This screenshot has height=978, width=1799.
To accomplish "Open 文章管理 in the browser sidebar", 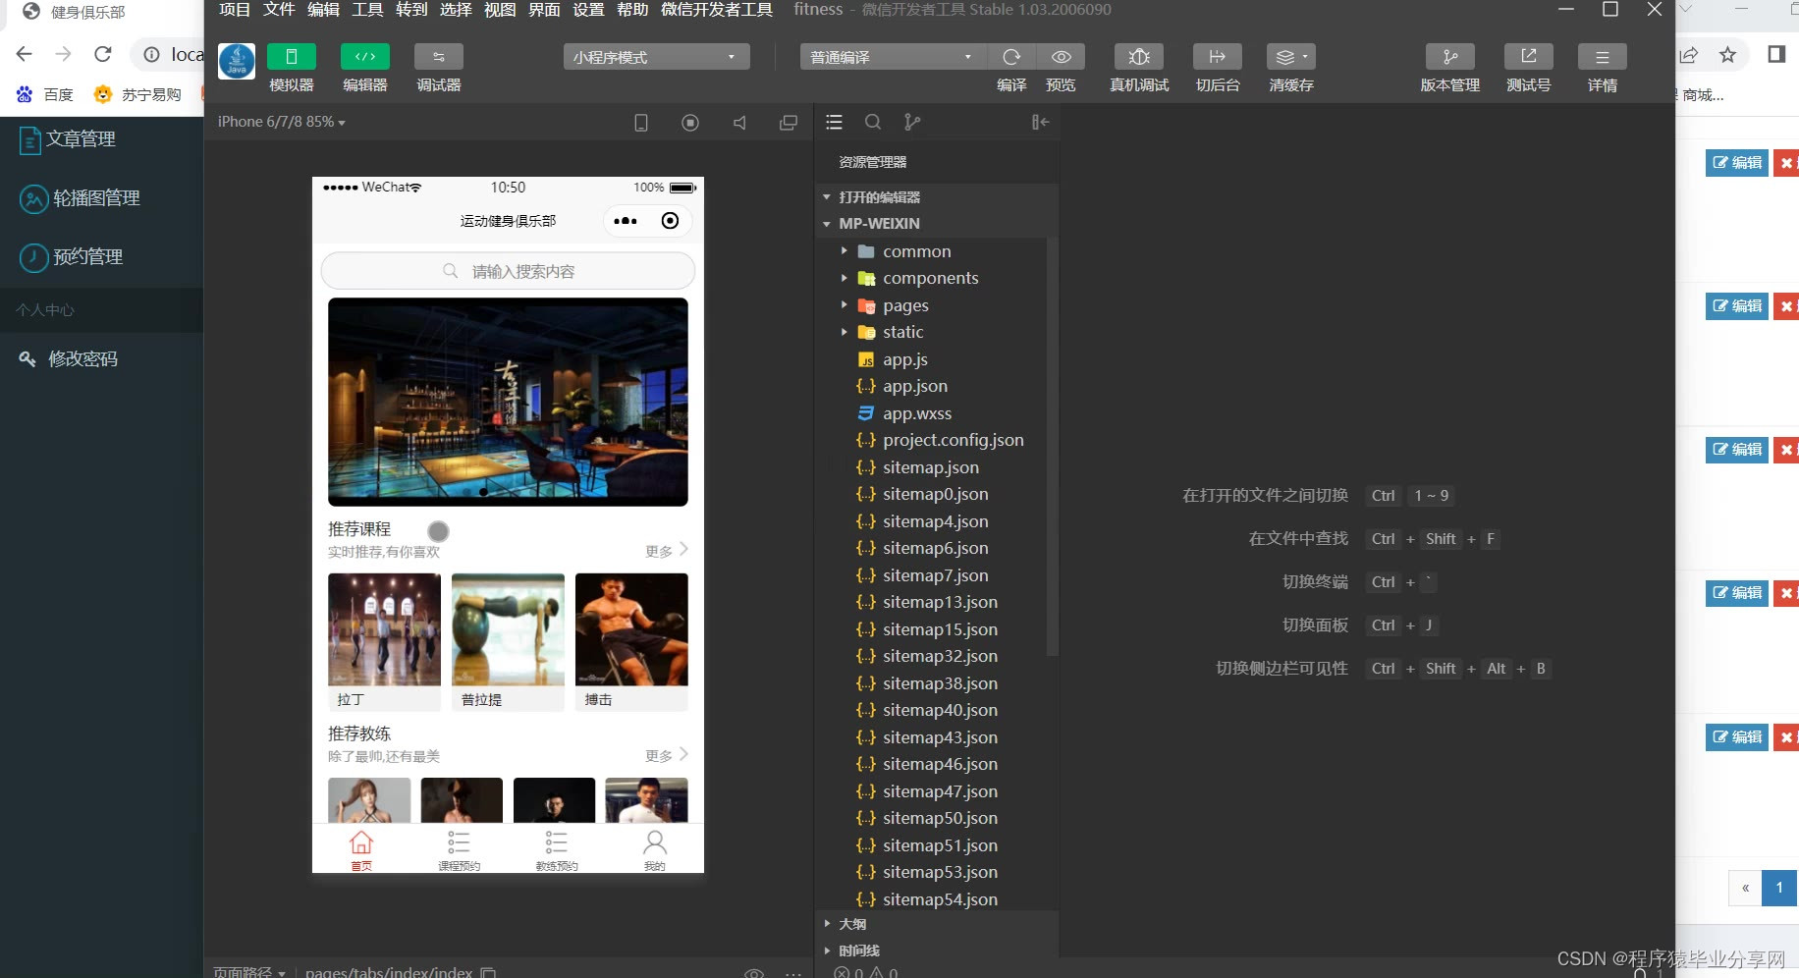I will pos(67,139).
